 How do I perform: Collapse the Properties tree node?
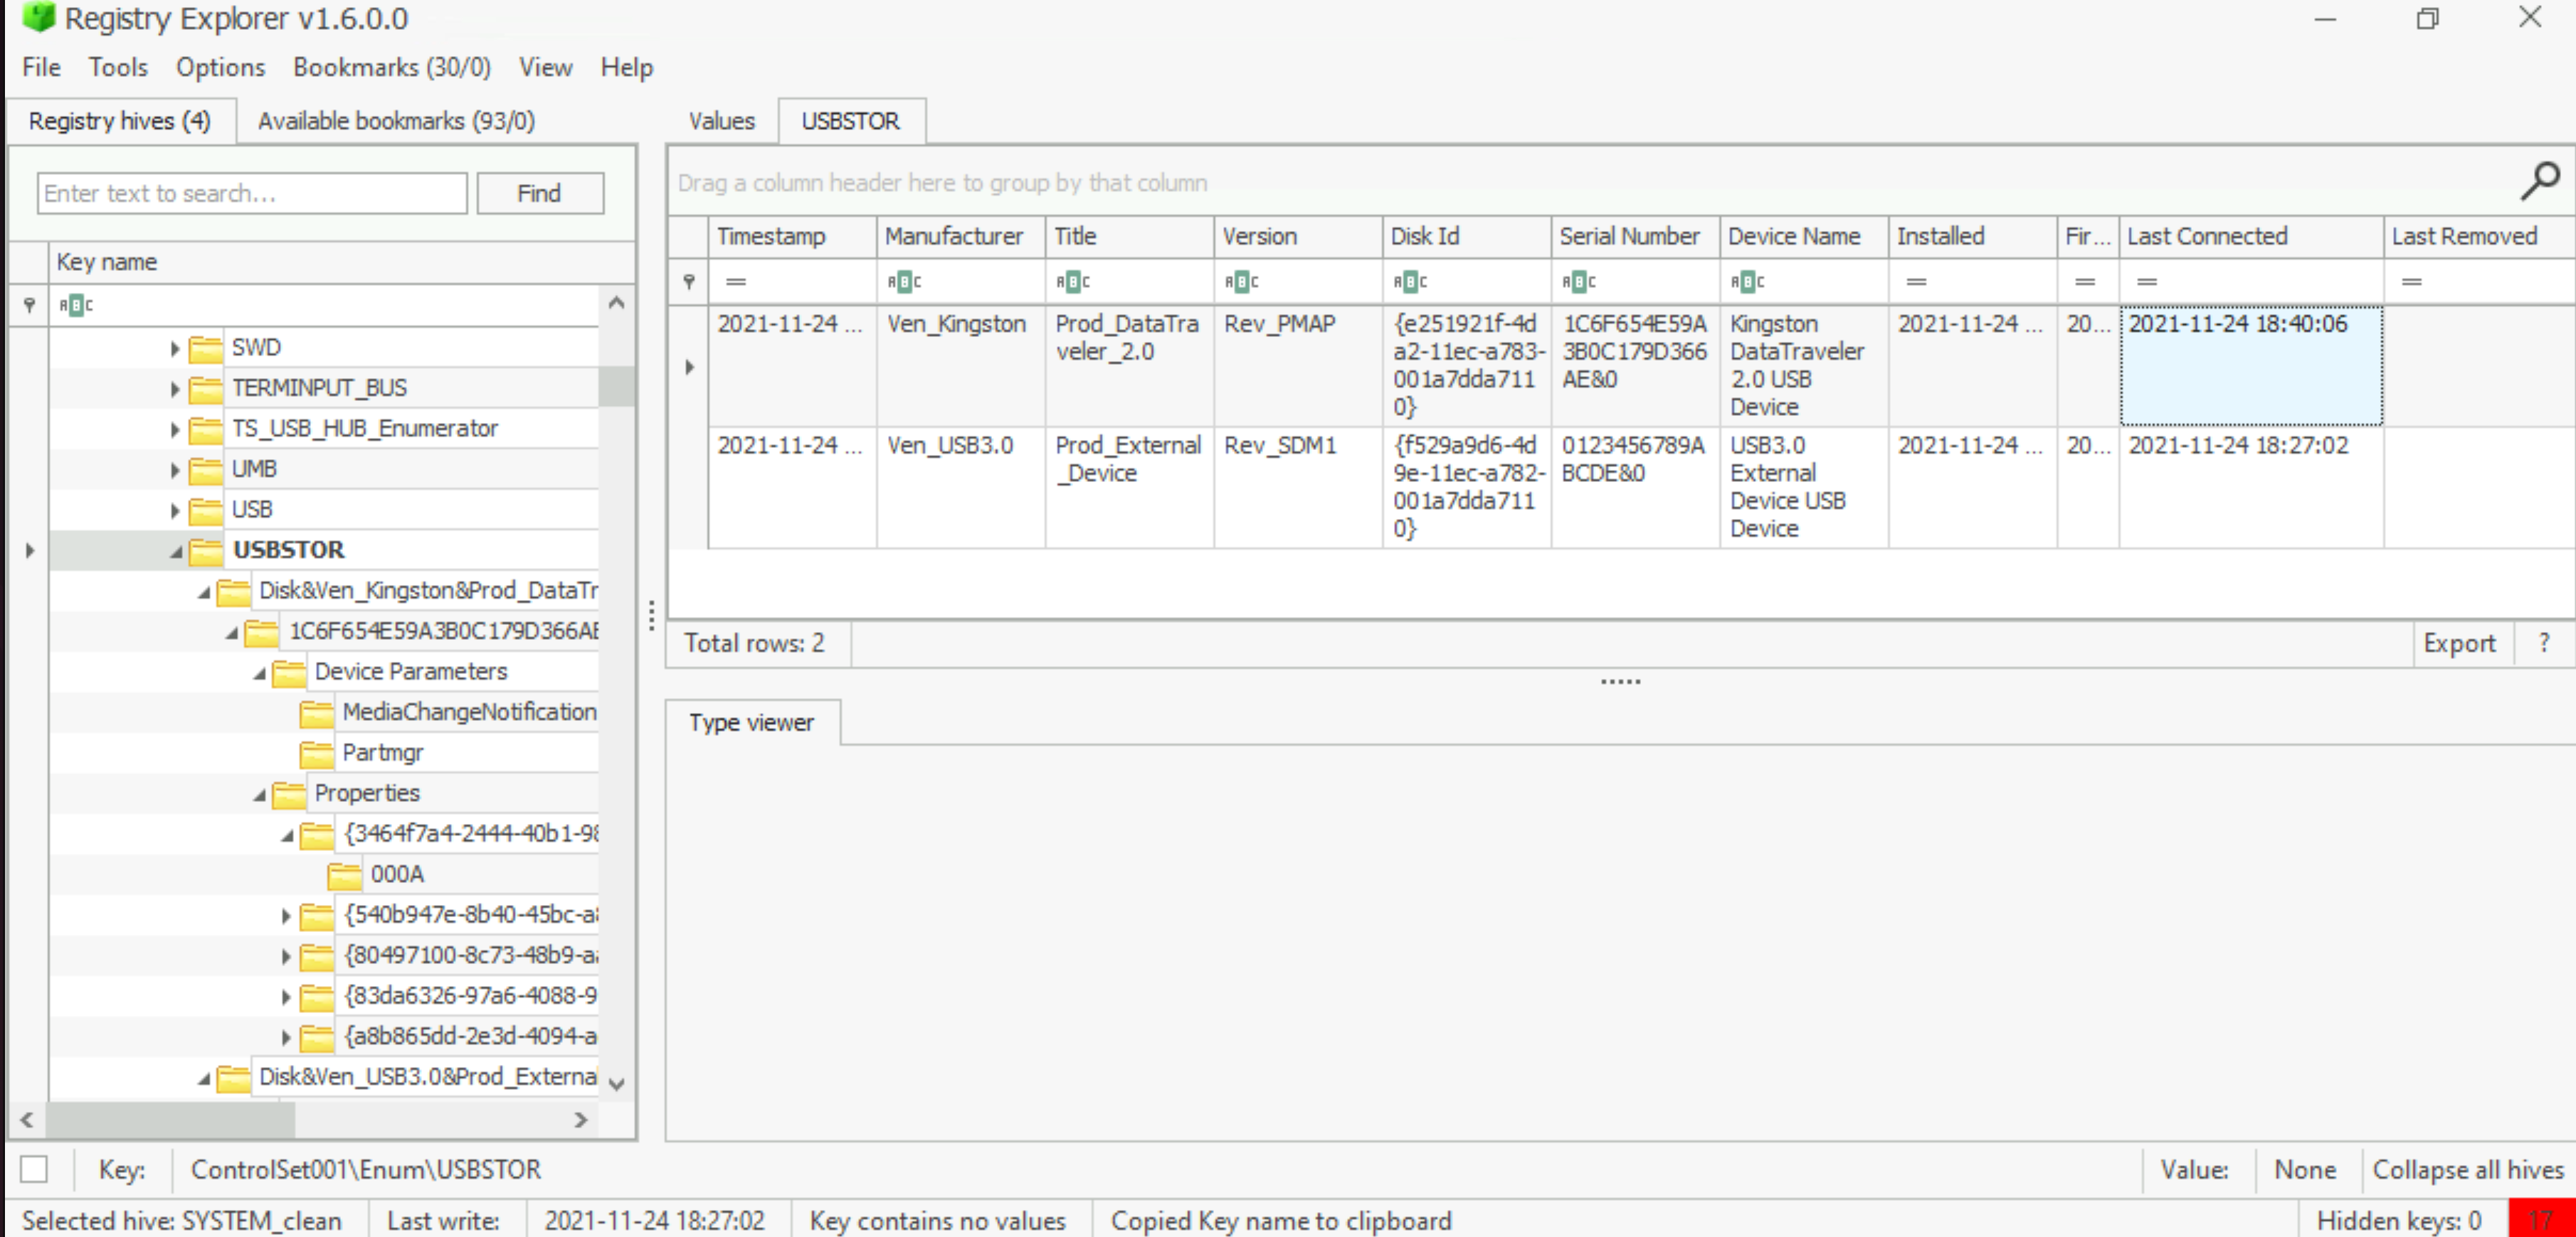(259, 796)
